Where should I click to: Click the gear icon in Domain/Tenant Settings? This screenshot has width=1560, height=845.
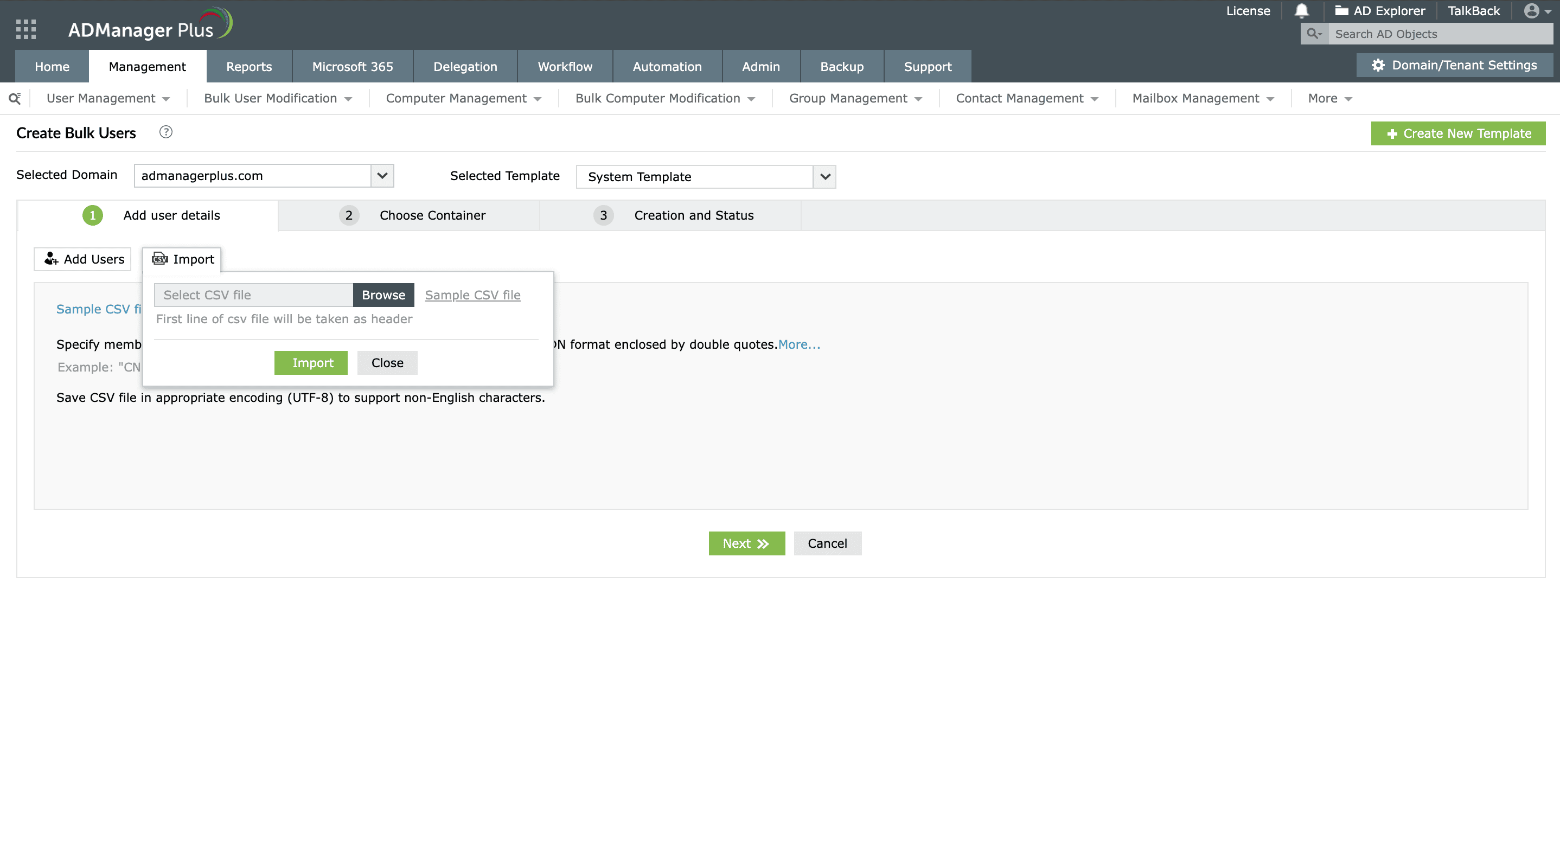tap(1379, 65)
